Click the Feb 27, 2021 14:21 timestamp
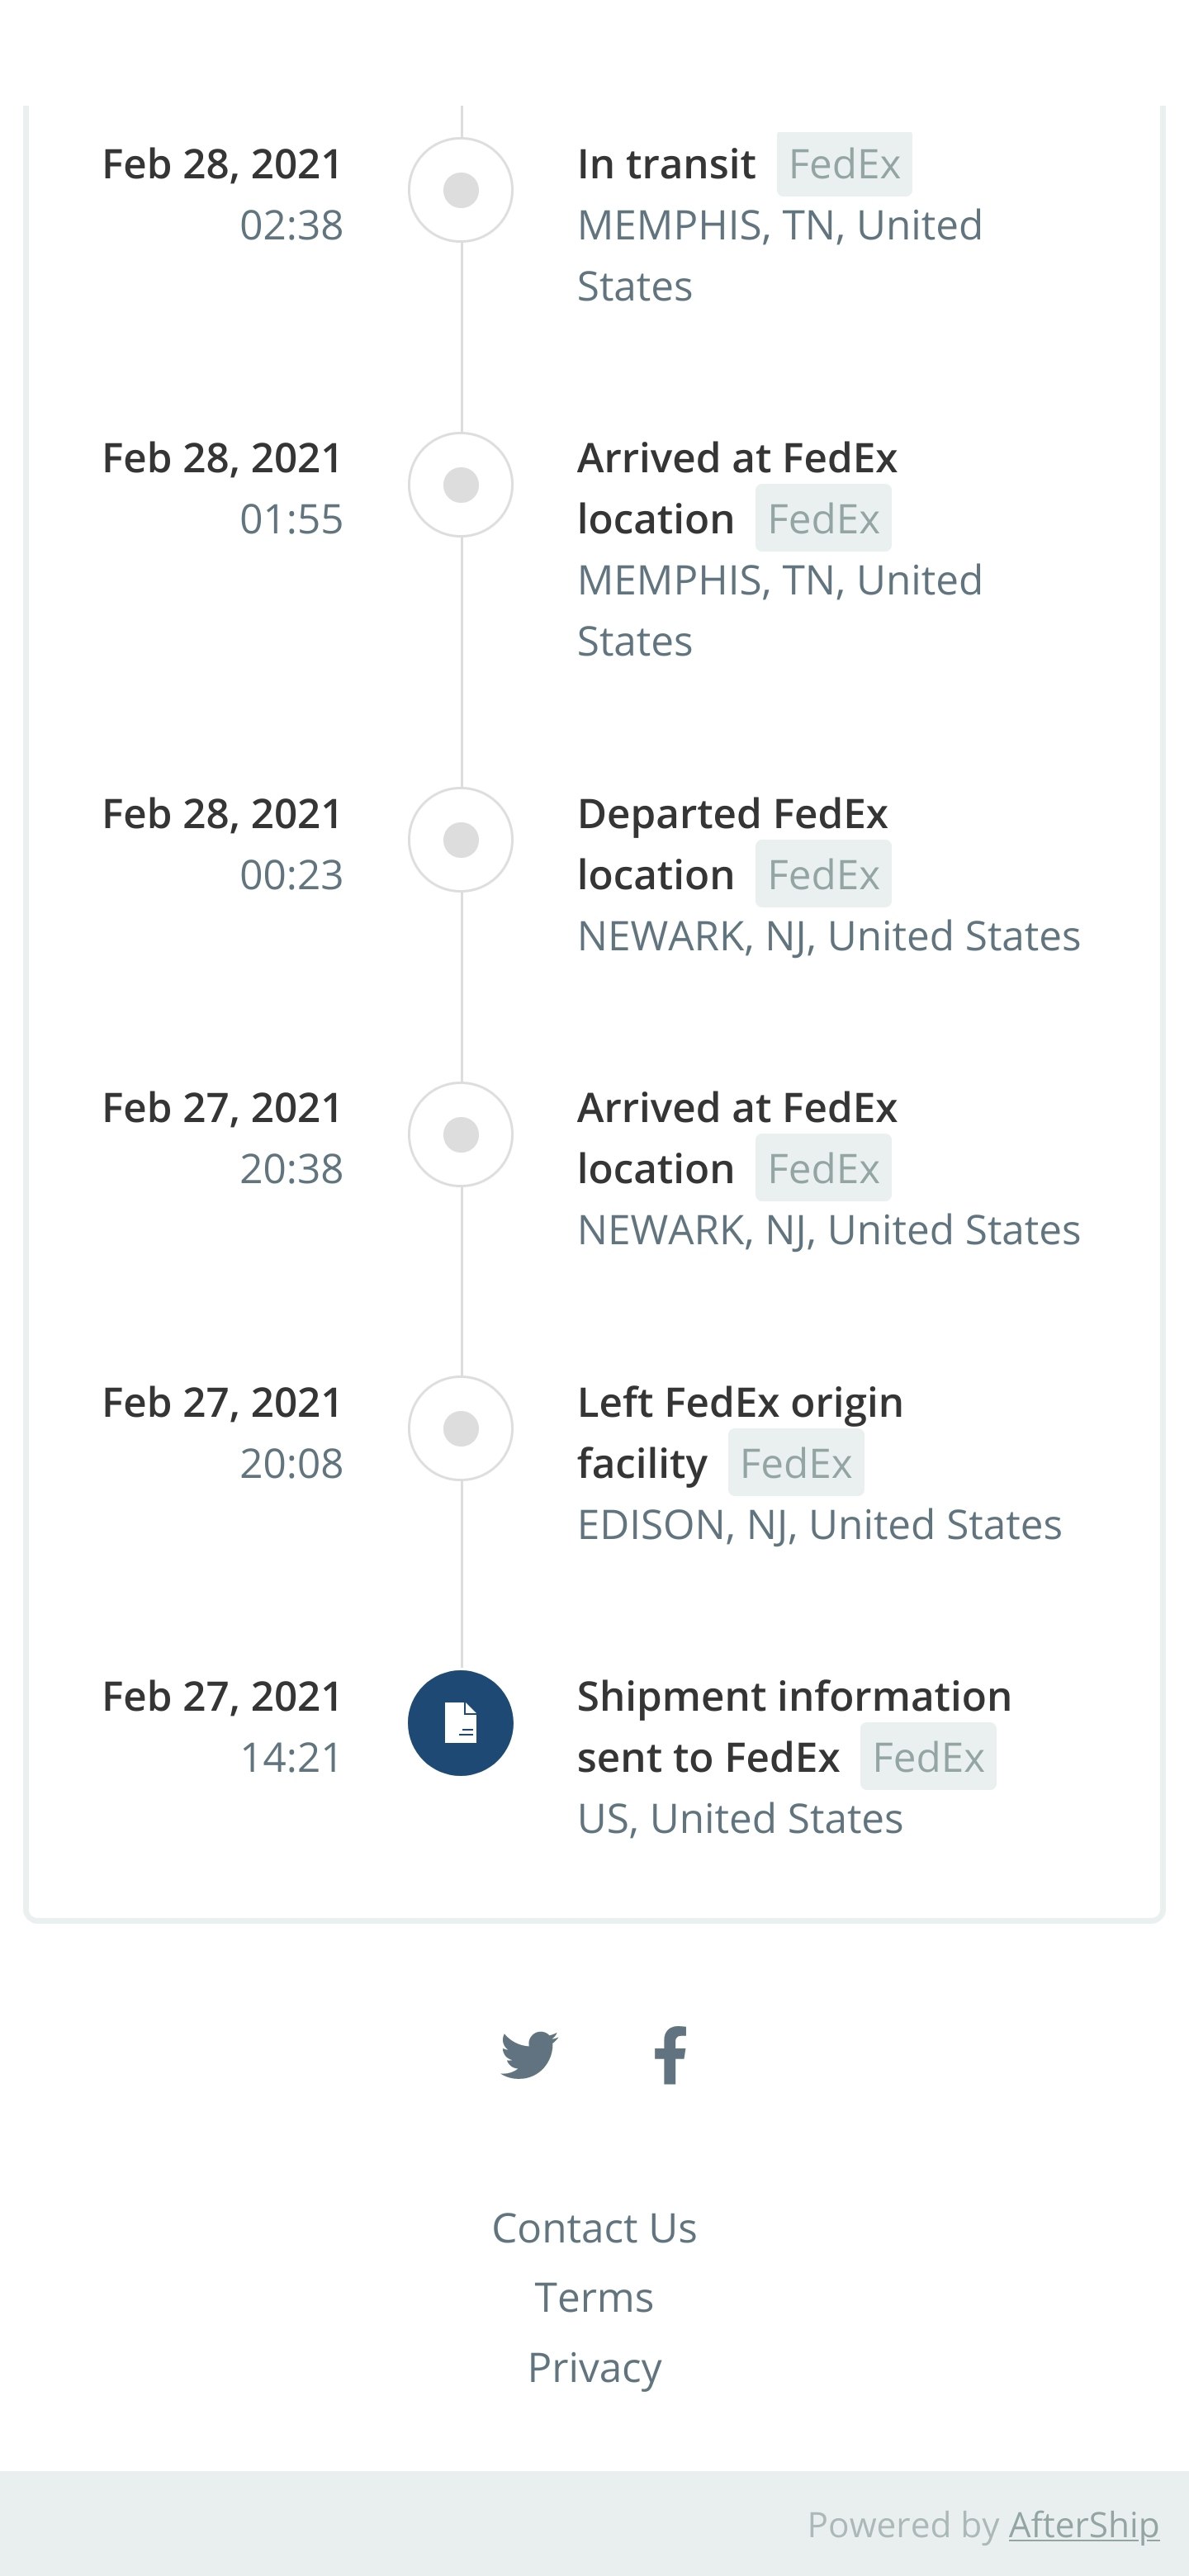This screenshot has width=1189, height=2576. [x=222, y=1726]
